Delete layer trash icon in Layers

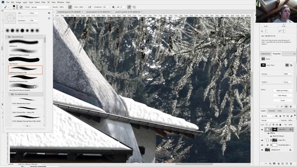(x=291, y=163)
